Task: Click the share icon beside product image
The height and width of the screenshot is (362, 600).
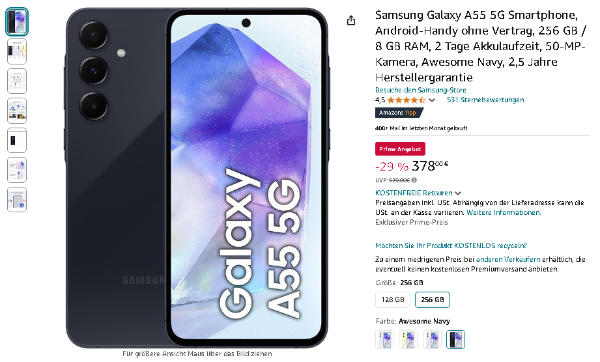Action: [x=351, y=21]
